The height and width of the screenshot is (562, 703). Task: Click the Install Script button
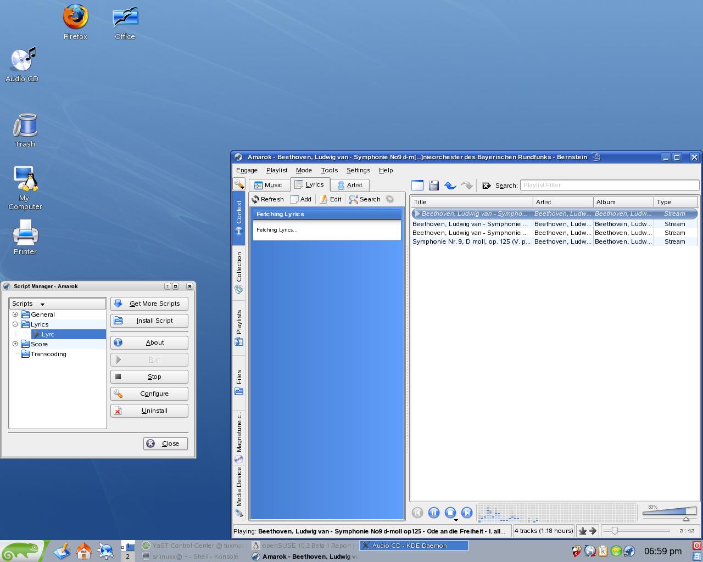[x=149, y=321]
